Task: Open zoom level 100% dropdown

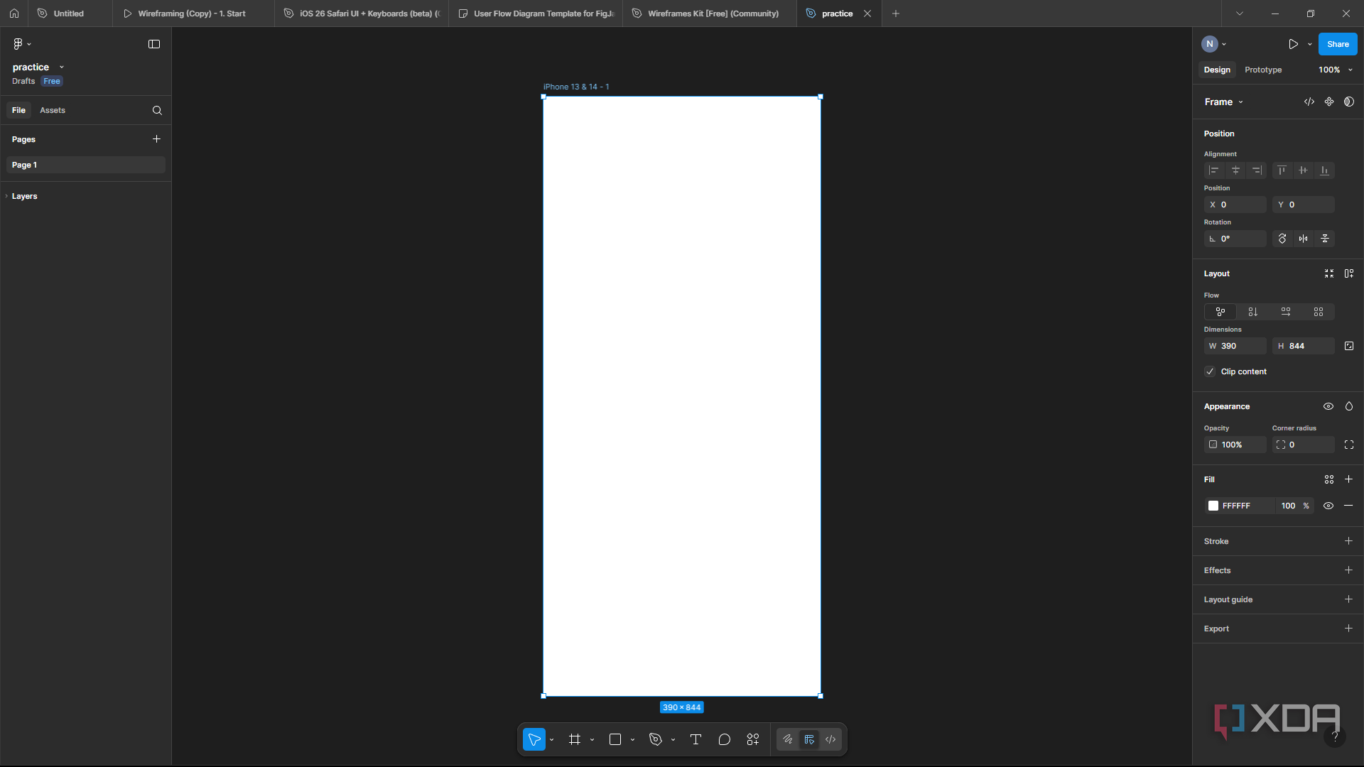Action: click(1336, 70)
